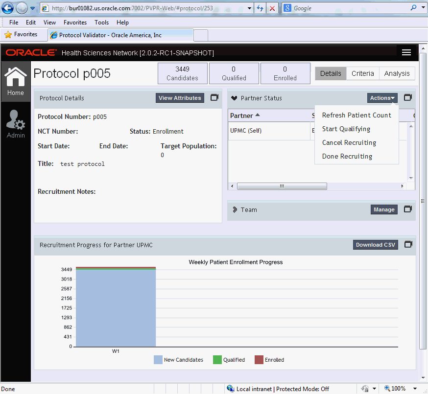The width and height of the screenshot is (428, 394).
Task: Open the Actions dropdown
Action: (382, 98)
